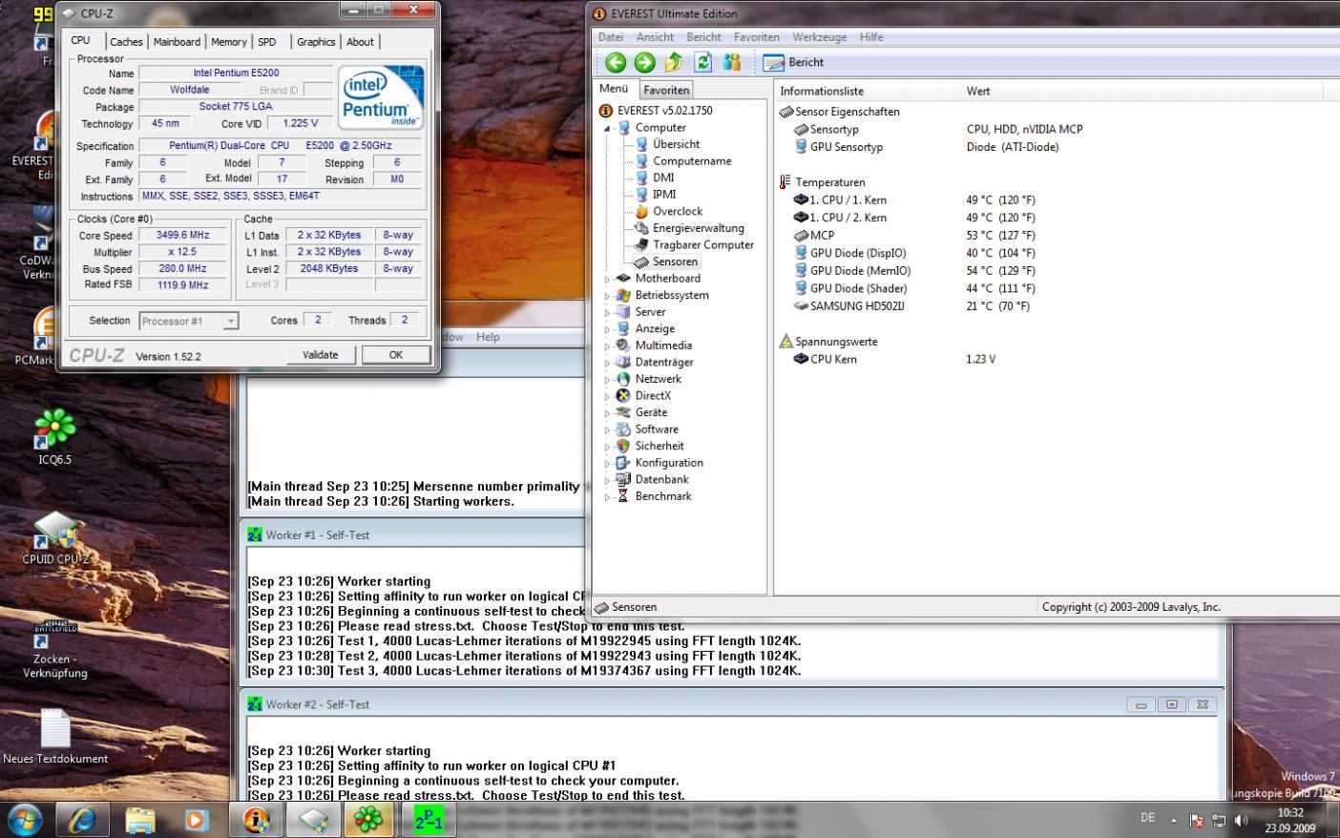Expand the Betriebssystem tree node
The height and width of the screenshot is (838, 1340).
(x=607, y=296)
